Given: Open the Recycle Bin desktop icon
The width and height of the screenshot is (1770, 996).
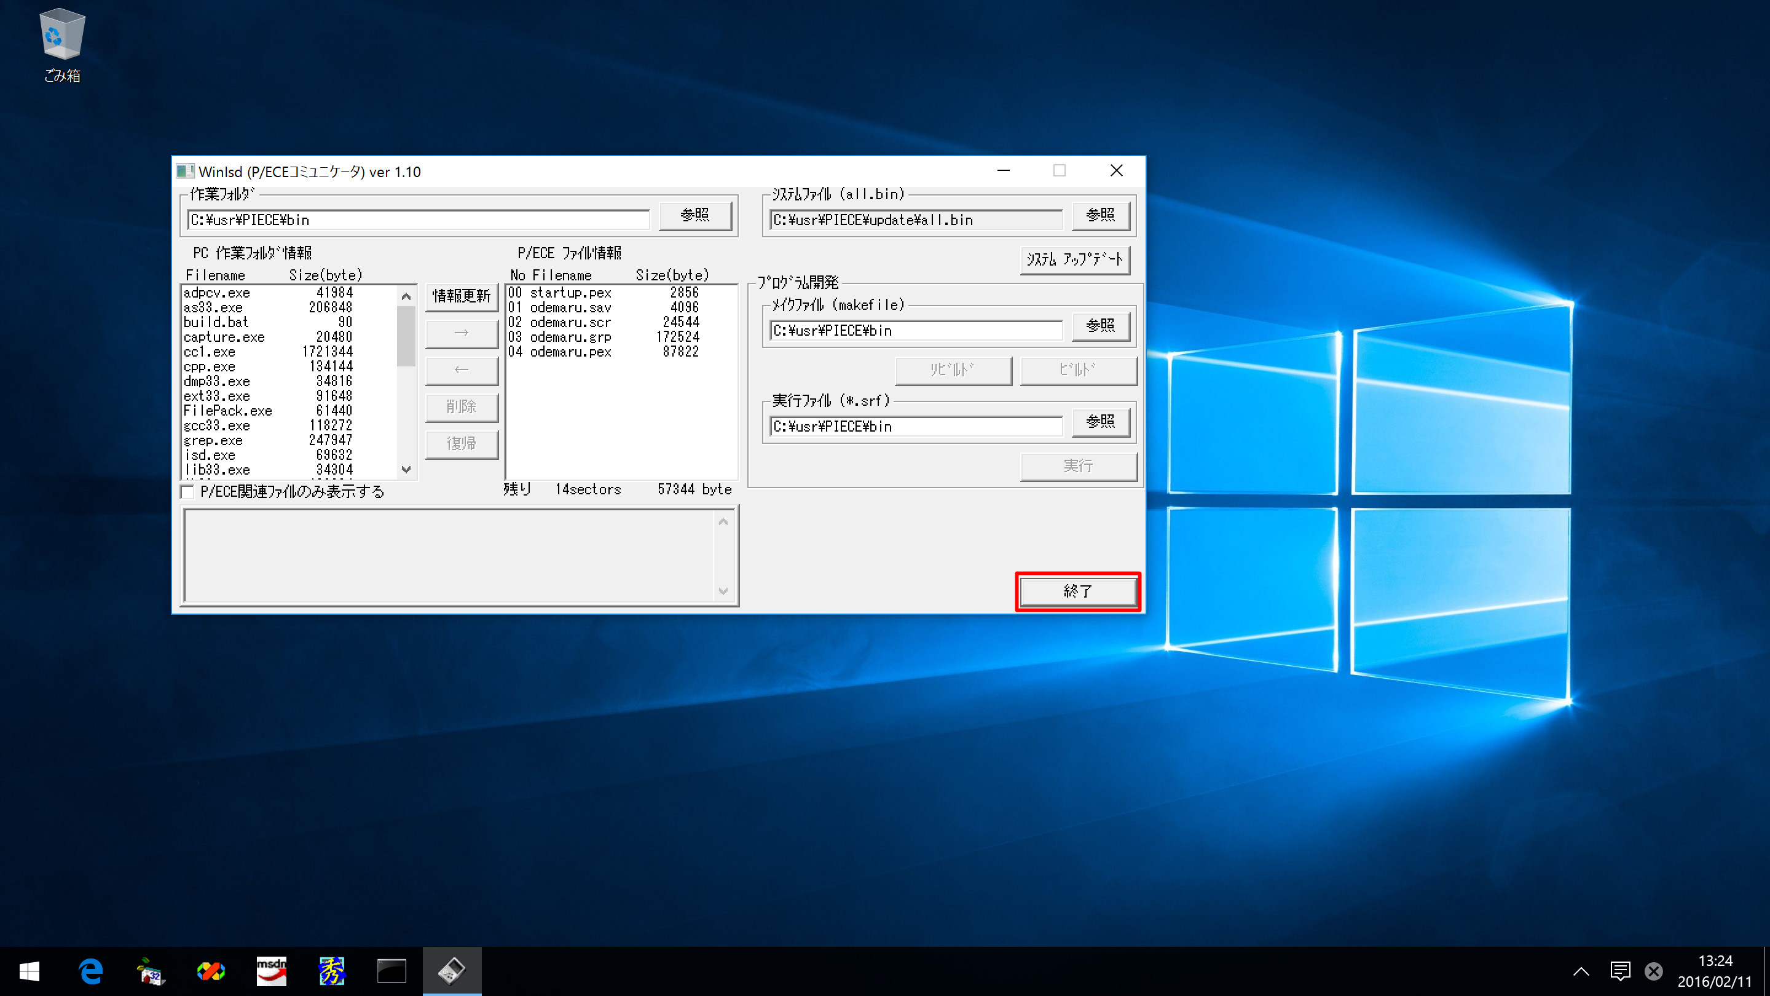Looking at the screenshot, I should point(62,45).
